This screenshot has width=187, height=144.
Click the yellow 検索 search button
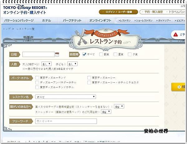point(178,87)
